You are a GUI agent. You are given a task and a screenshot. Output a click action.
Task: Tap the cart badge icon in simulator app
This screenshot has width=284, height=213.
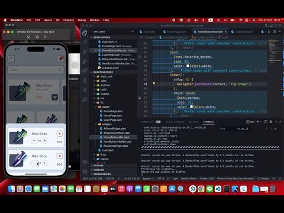click(61, 59)
